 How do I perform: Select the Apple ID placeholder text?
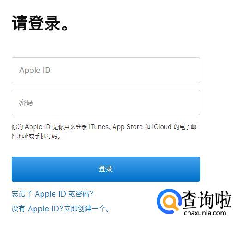pos(35,71)
